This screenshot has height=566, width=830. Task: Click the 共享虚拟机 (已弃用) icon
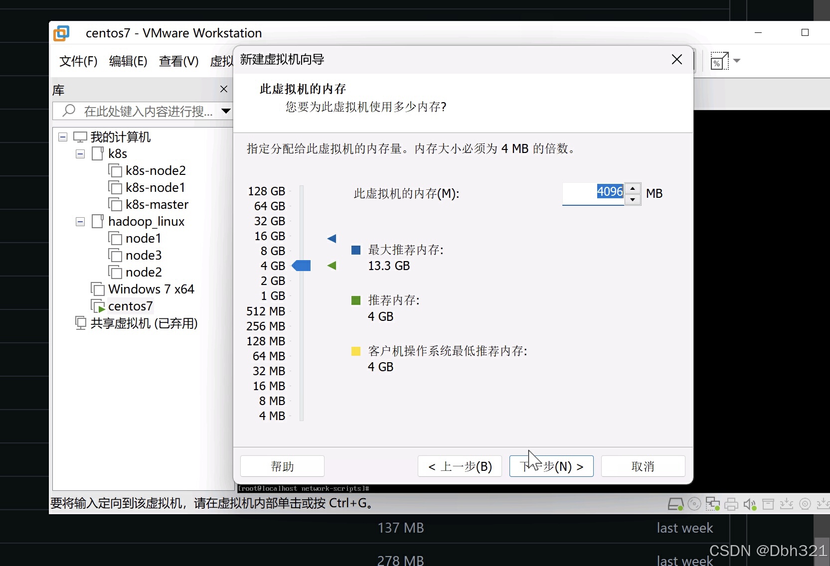[80, 323]
